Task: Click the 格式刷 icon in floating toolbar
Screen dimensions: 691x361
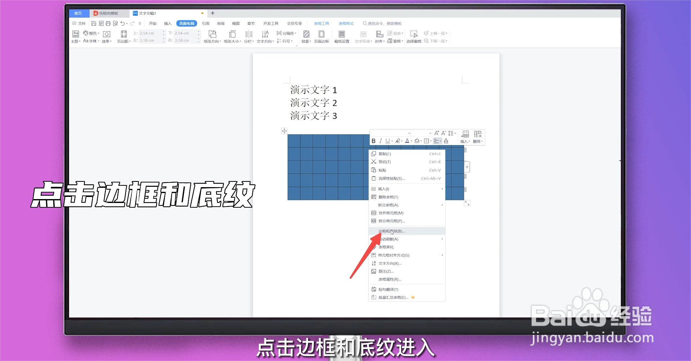Action: pos(446,141)
